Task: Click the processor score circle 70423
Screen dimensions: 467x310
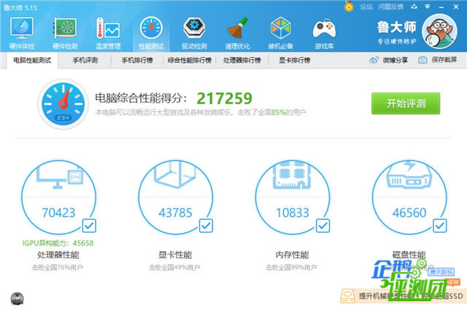Action: click(x=58, y=197)
